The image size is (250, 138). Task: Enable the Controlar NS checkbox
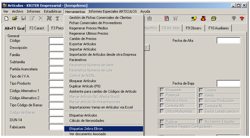tap(162, 106)
